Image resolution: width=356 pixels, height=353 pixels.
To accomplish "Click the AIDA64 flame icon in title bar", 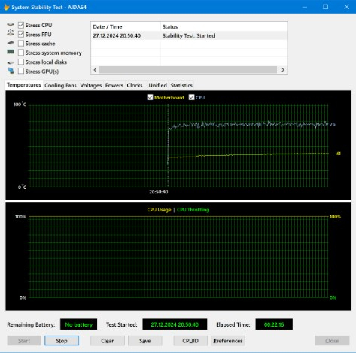I will (7, 7).
